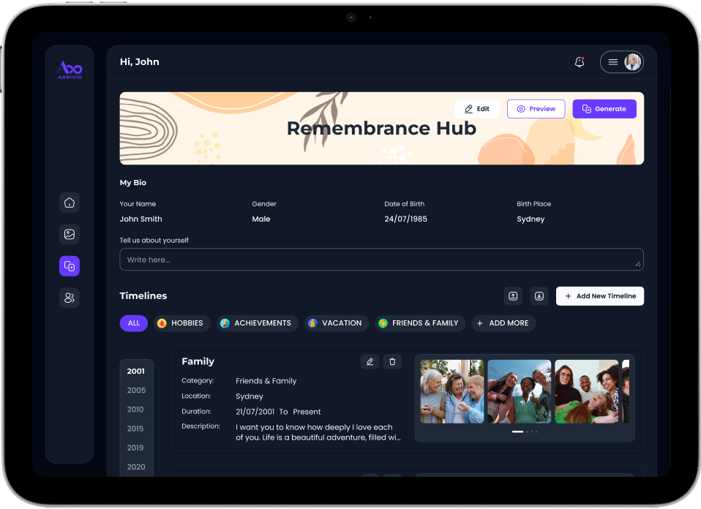Delete the Family timeline with trash icon
Screen dimensions: 701x509
tap(392, 361)
